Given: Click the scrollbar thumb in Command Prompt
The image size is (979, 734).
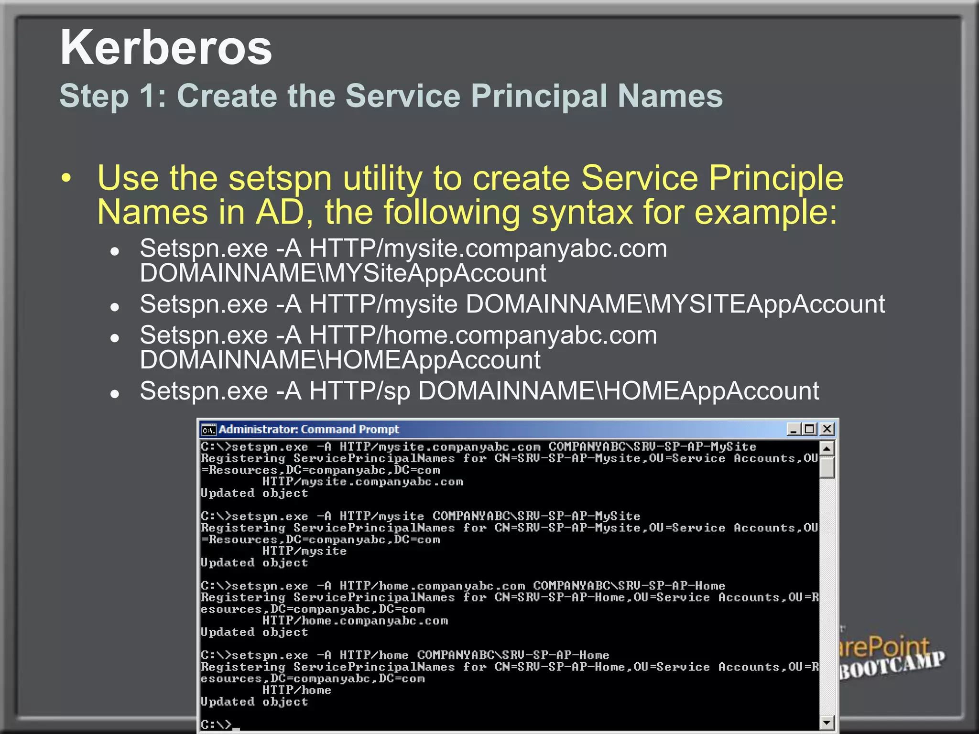Looking at the screenshot, I should (827, 467).
